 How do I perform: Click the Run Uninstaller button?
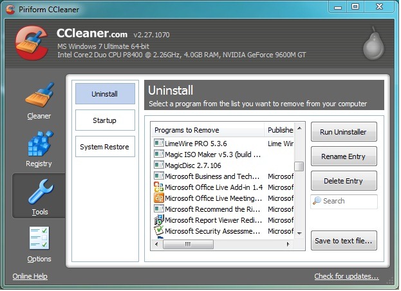coord(344,132)
